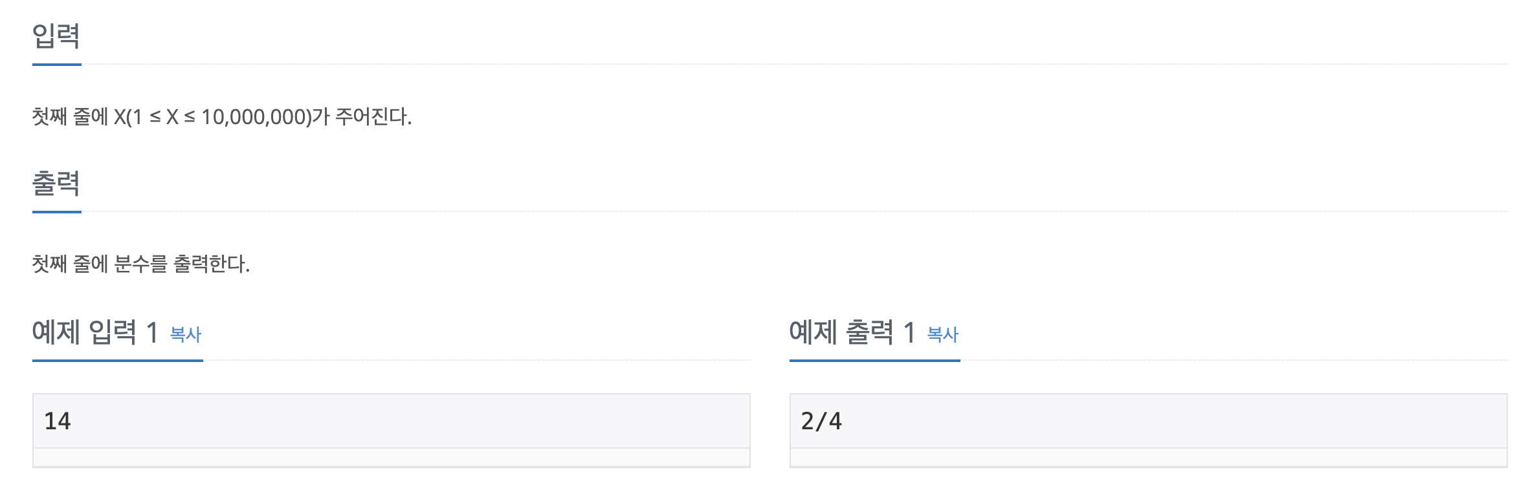Copy sample output via 복사 link
The width and height of the screenshot is (1539, 503).
(943, 334)
